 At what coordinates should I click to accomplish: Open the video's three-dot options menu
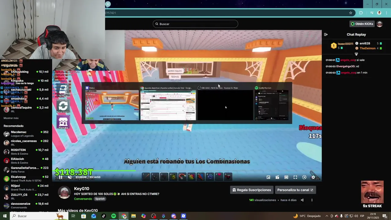point(312,200)
